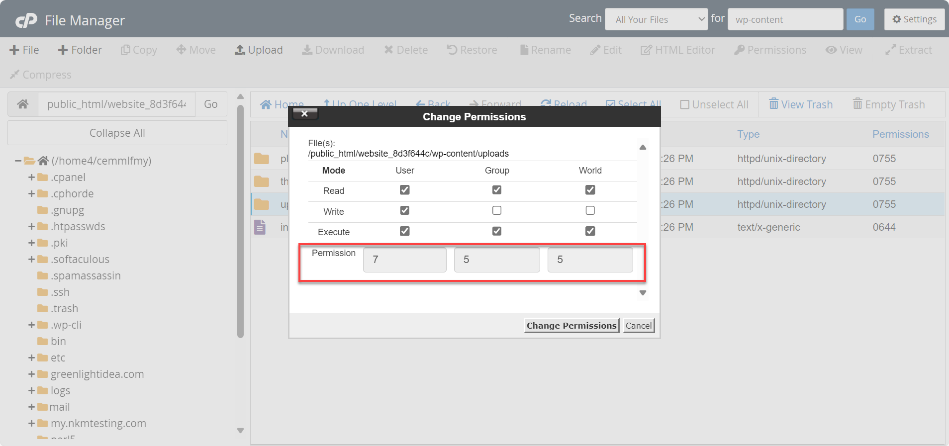Click the Permissions column header
949x446 pixels.
click(900, 134)
